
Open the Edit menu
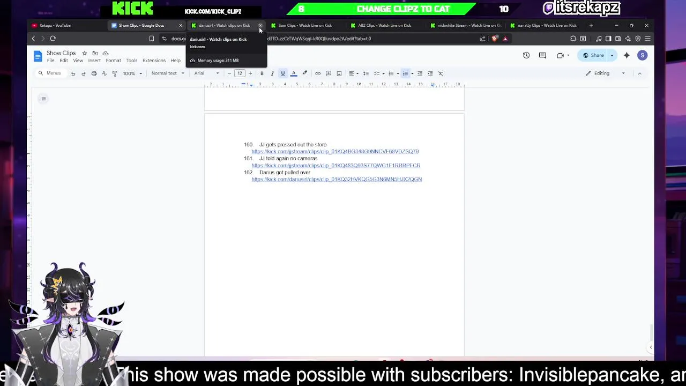point(64,61)
